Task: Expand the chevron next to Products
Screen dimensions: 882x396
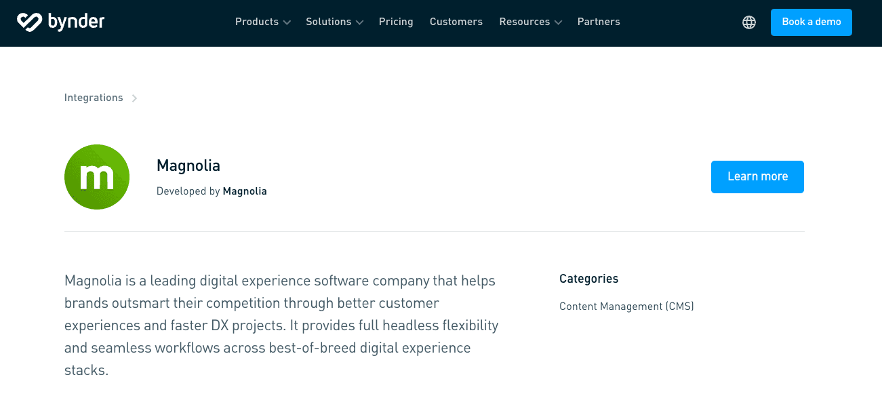Action: click(287, 22)
